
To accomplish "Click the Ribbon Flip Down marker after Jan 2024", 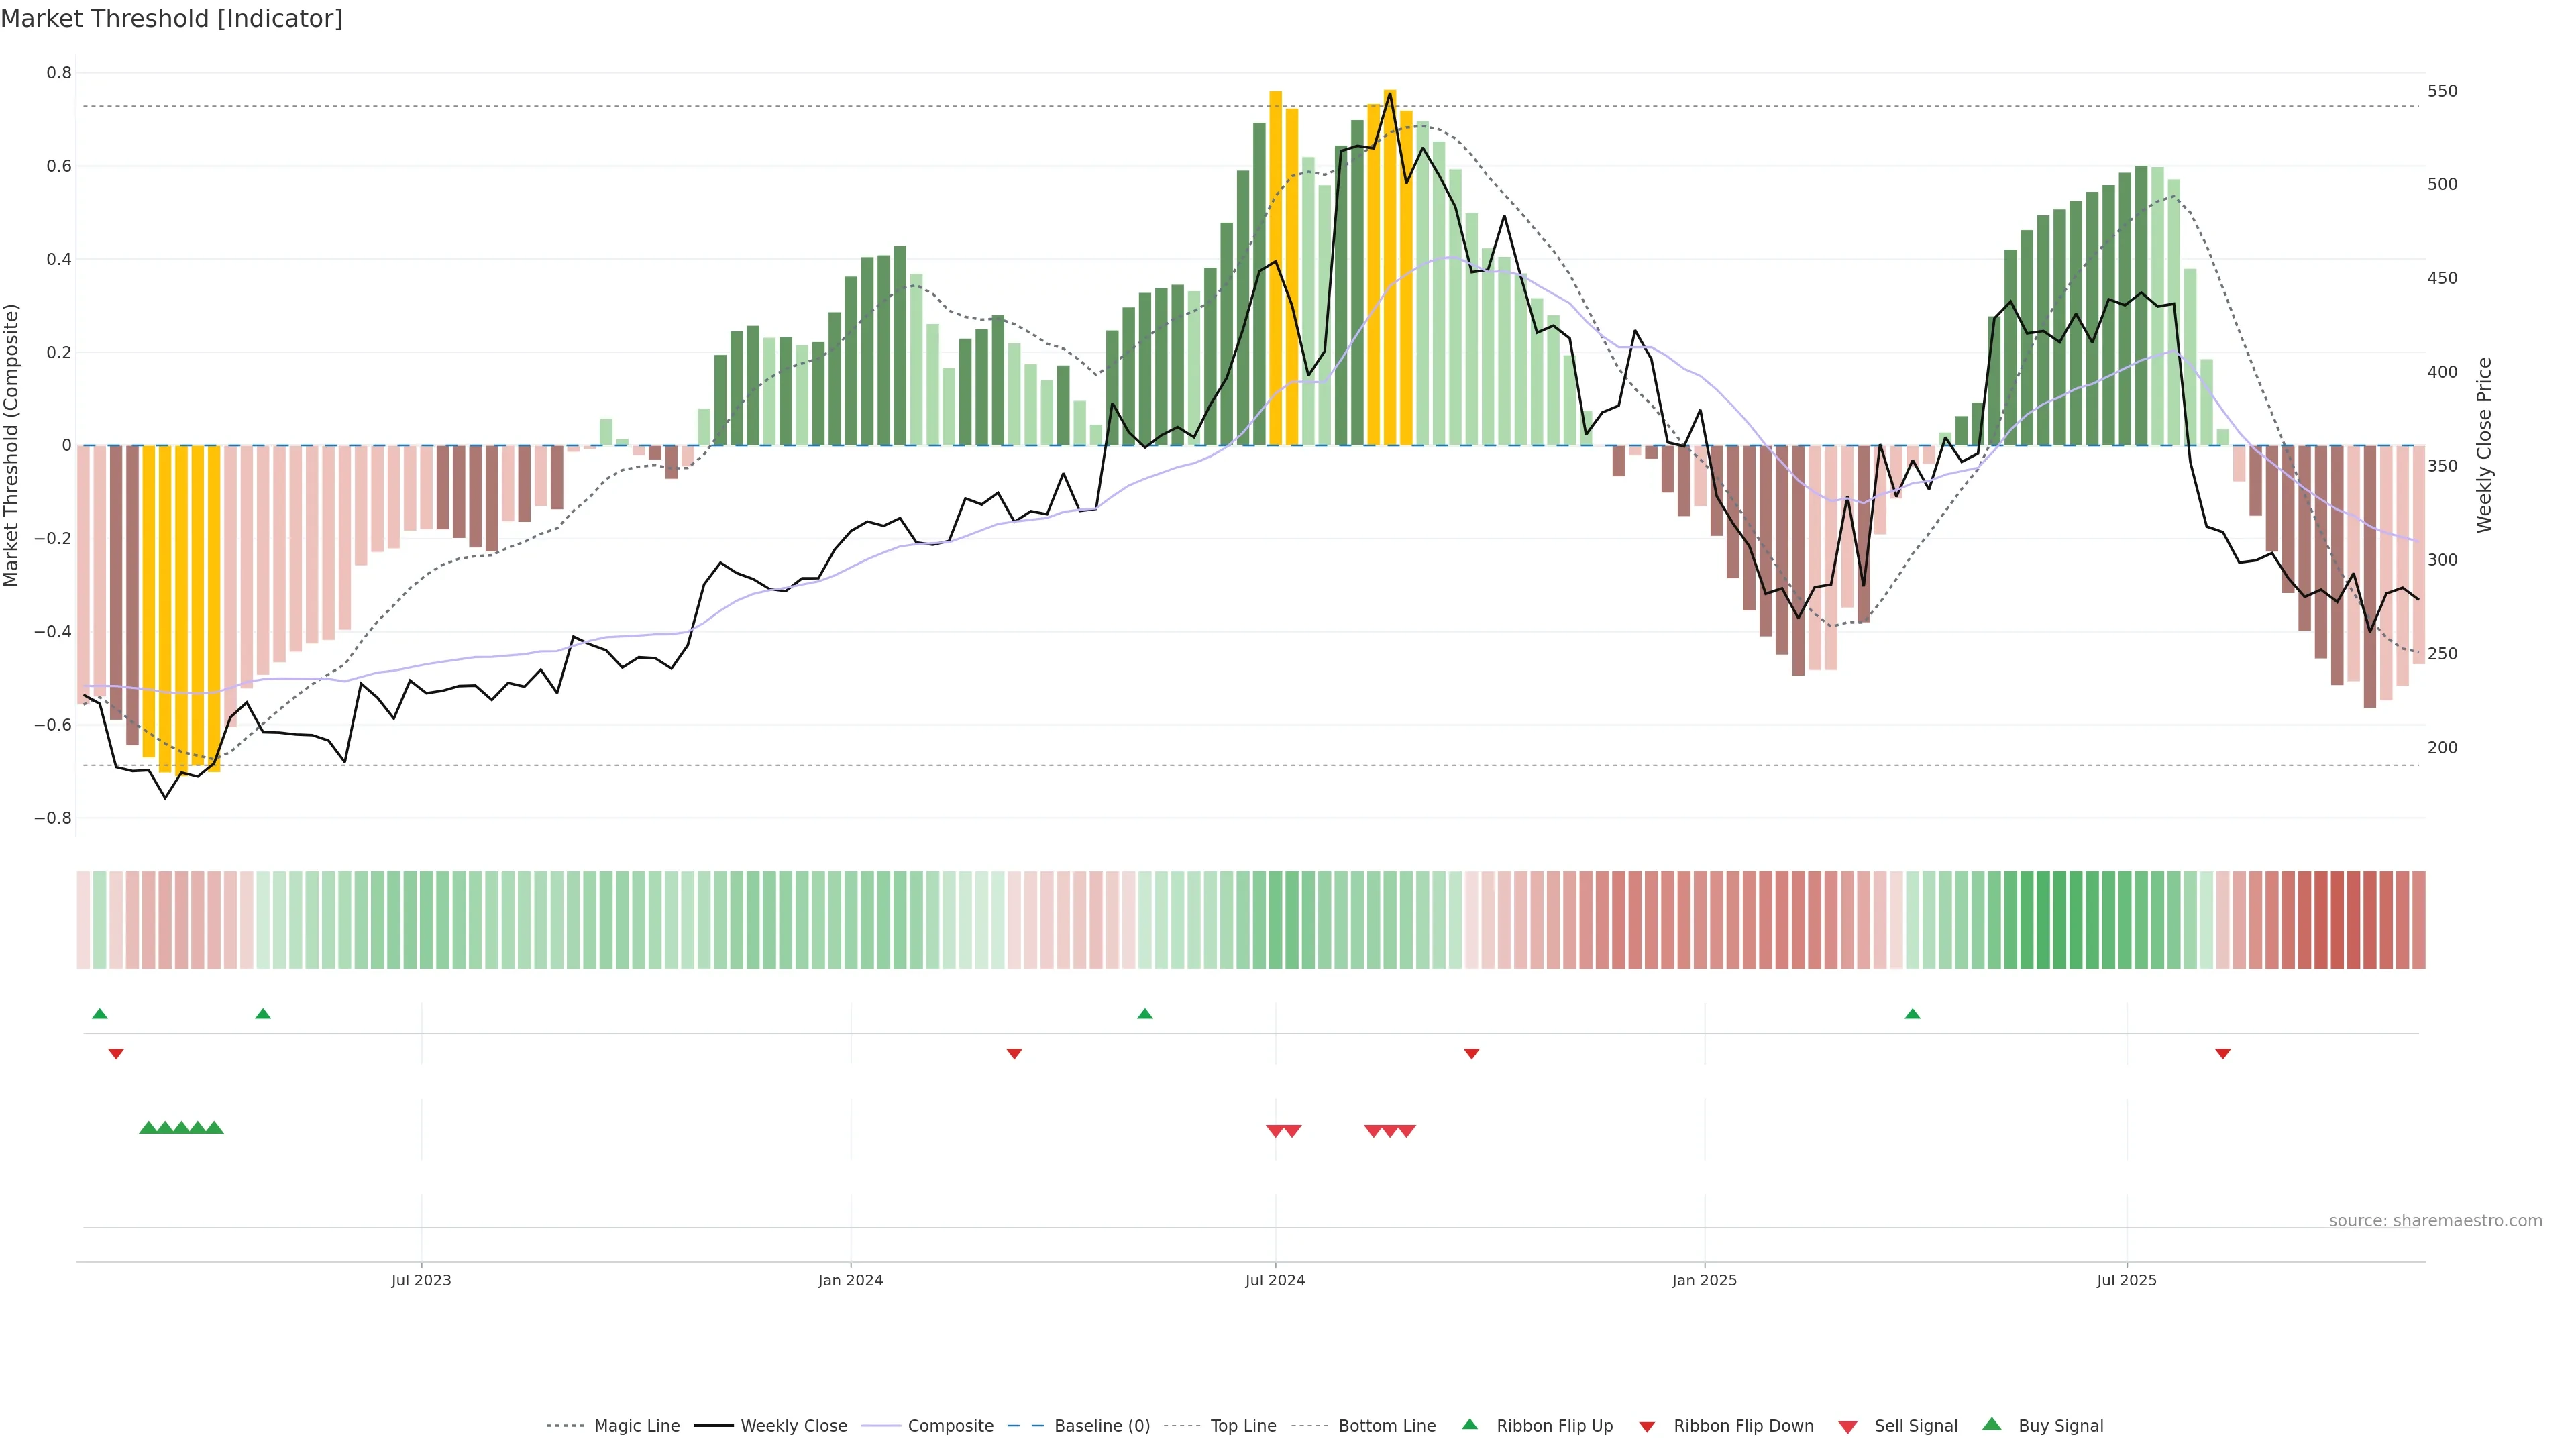I will (x=1014, y=1054).
